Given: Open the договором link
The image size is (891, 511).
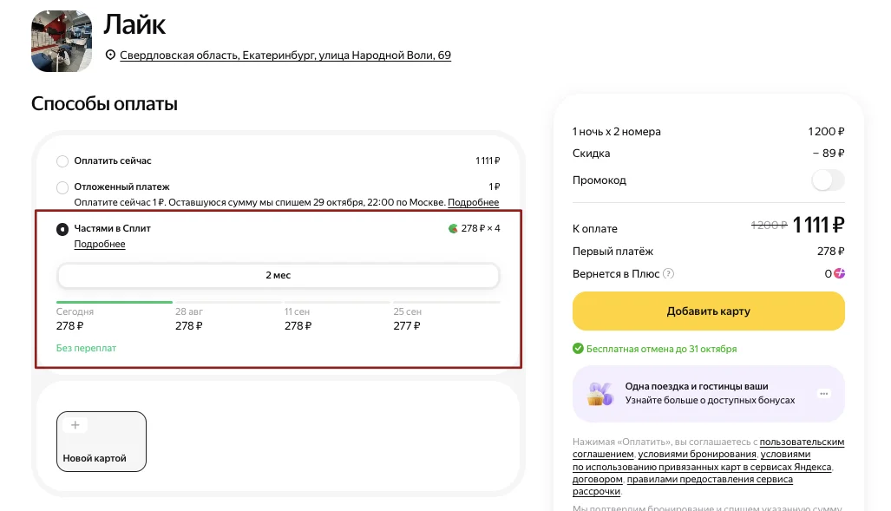Looking at the screenshot, I should (x=597, y=479).
